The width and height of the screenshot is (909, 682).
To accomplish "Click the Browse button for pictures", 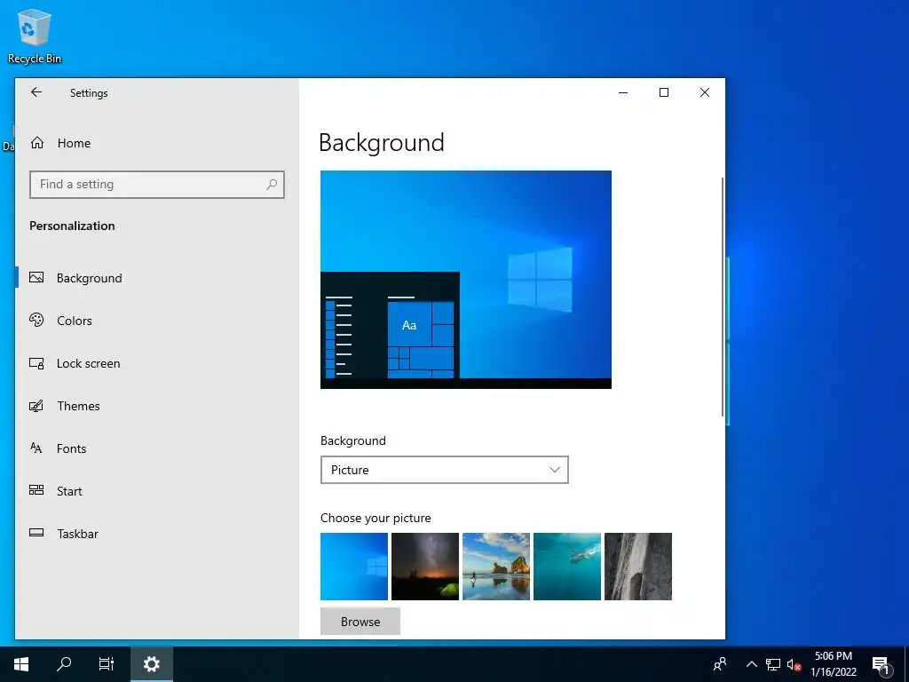I will click(360, 621).
